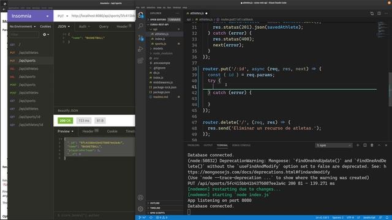Open the HTTP method PUT dropdown in Insomnia
392x220 pixels.
[62, 16]
